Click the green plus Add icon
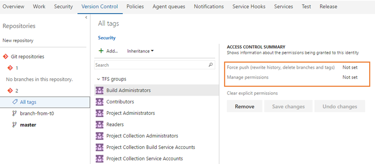The image size is (375, 164). (101, 51)
